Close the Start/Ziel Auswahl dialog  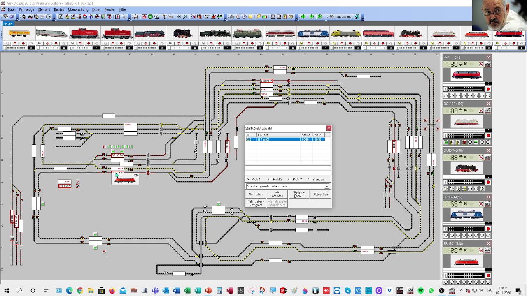pos(329,128)
